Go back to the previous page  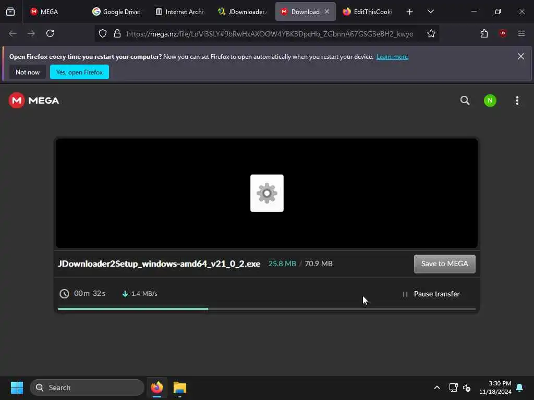click(x=13, y=33)
